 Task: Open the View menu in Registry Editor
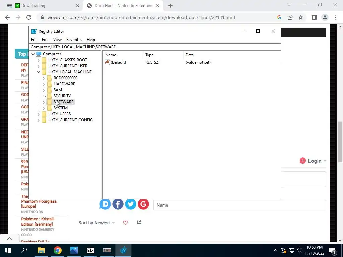pos(57,40)
